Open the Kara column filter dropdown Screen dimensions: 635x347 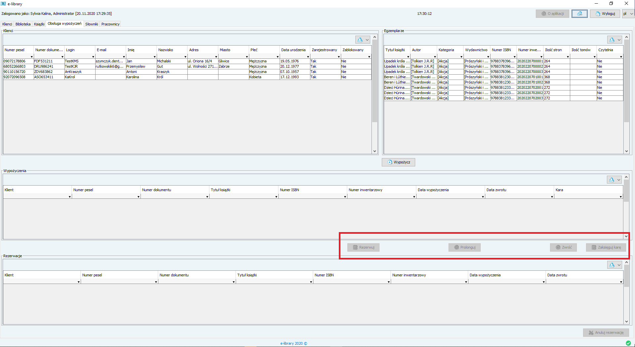[620, 197]
